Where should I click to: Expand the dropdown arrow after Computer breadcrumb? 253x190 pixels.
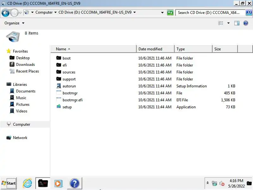click(x=56, y=12)
